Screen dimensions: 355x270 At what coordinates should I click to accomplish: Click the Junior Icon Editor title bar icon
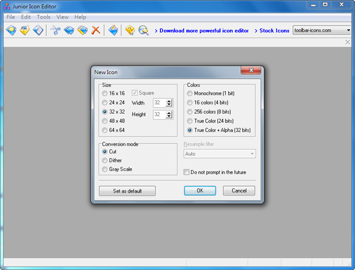(x=7, y=7)
